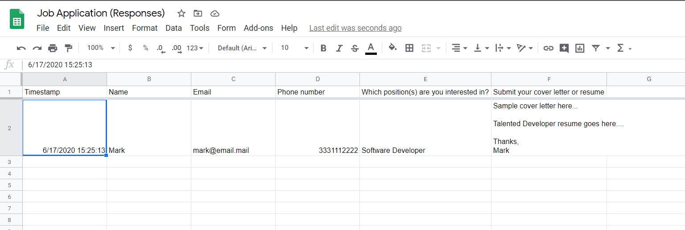Click the Insert link icon
Viewport: 685px width, 230px height.
pos(548,48)
